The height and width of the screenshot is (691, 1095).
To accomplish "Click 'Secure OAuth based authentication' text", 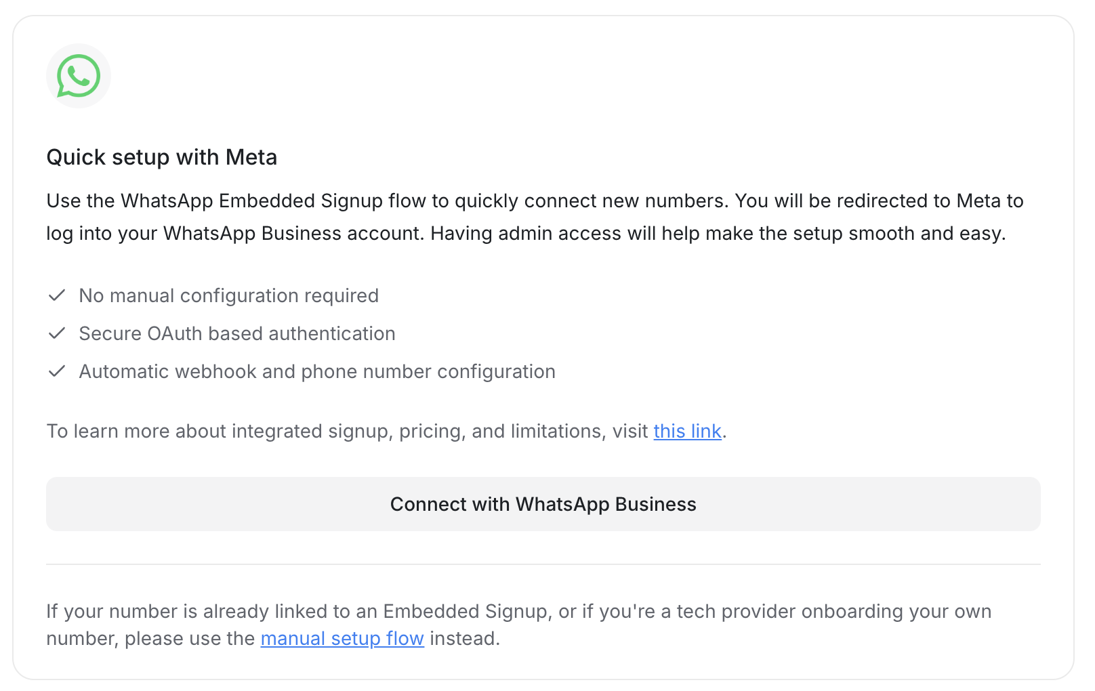I will [x=237, y=333].
